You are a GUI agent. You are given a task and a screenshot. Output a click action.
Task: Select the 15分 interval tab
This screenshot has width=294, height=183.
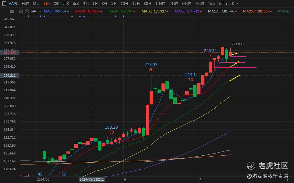coord(136,4)
